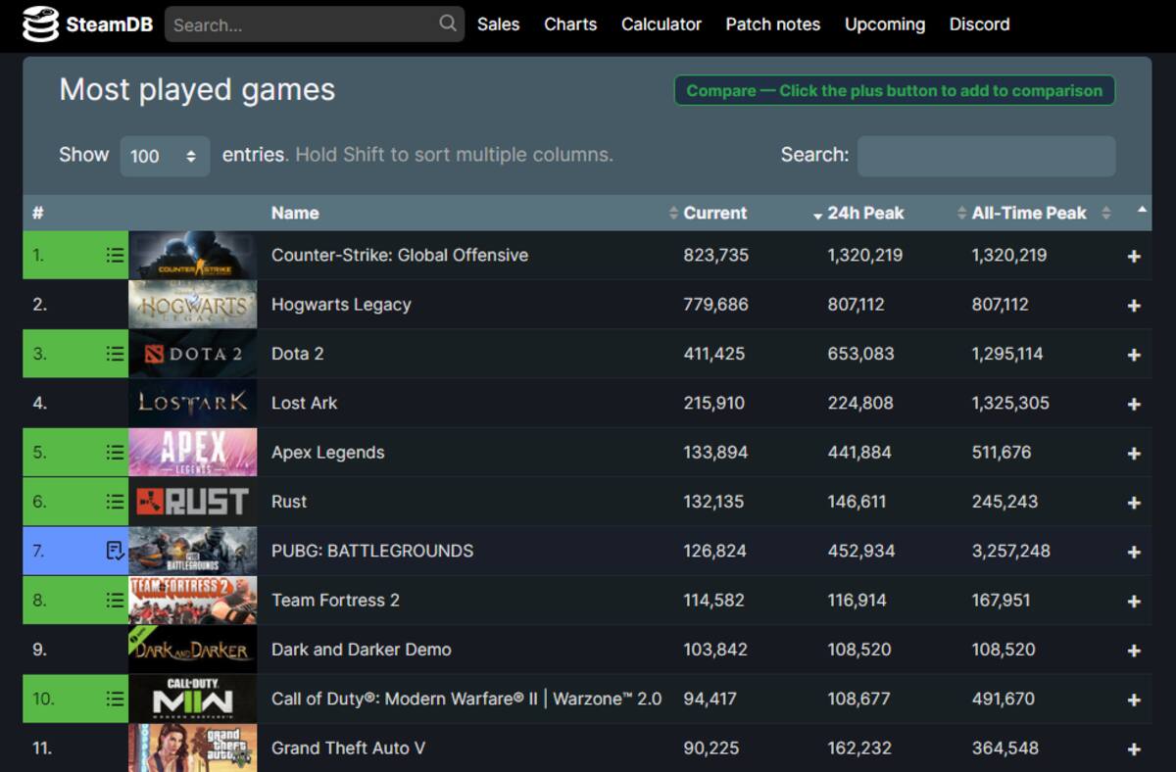Open Hogwarts Legacy game link
1176x772 pixels.
click(x=341, y=305)
